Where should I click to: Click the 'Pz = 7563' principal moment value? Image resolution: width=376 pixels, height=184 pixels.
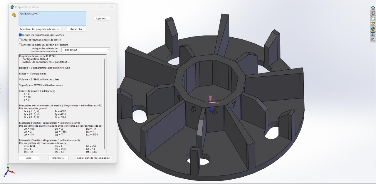point(61,117)
